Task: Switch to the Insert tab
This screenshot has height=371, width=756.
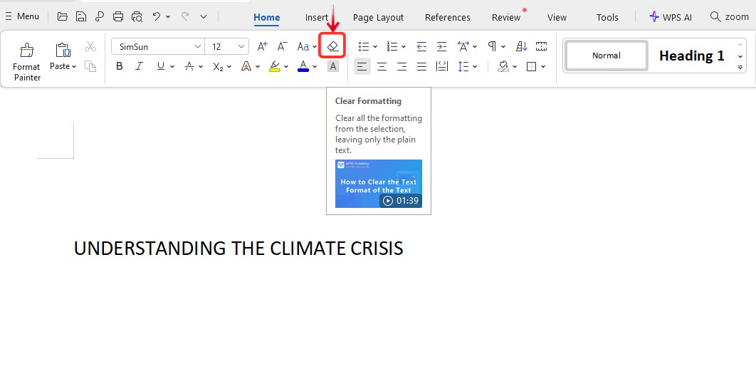Action: click(x=317, y=17)
